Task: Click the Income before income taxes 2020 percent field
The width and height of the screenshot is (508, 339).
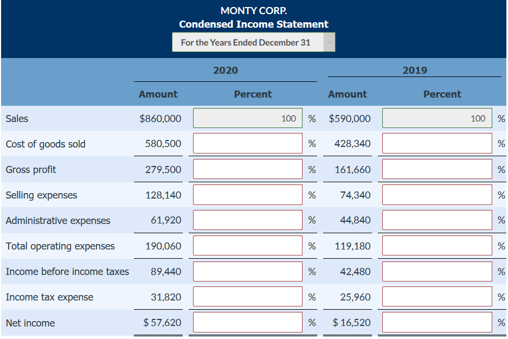Action: point(247,271)
